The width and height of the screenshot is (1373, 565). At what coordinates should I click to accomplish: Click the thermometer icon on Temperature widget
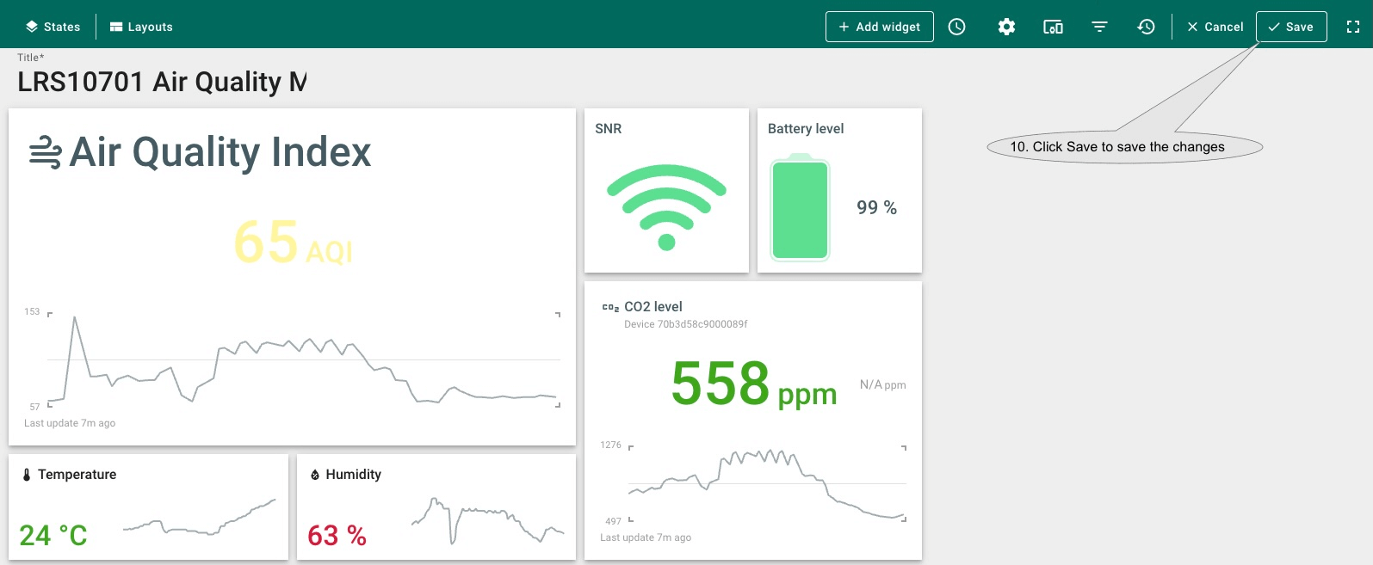point(27,475)
